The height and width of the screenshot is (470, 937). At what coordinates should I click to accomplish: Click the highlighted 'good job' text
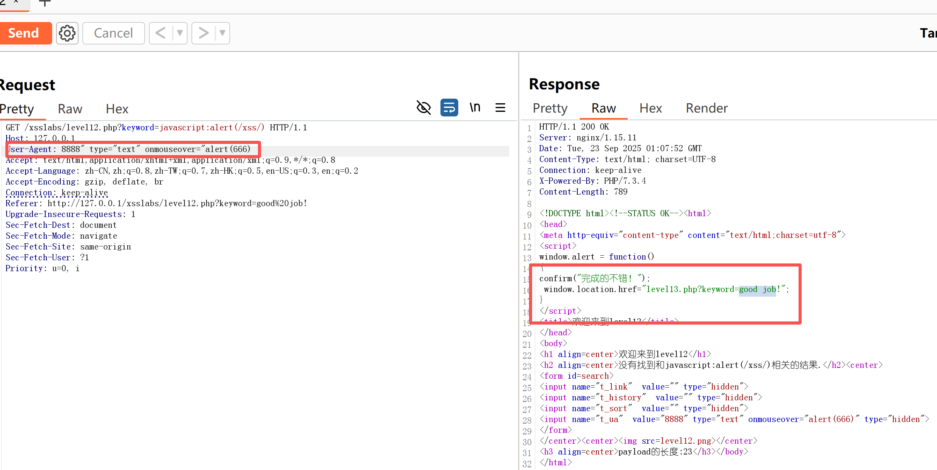[757, 289]
